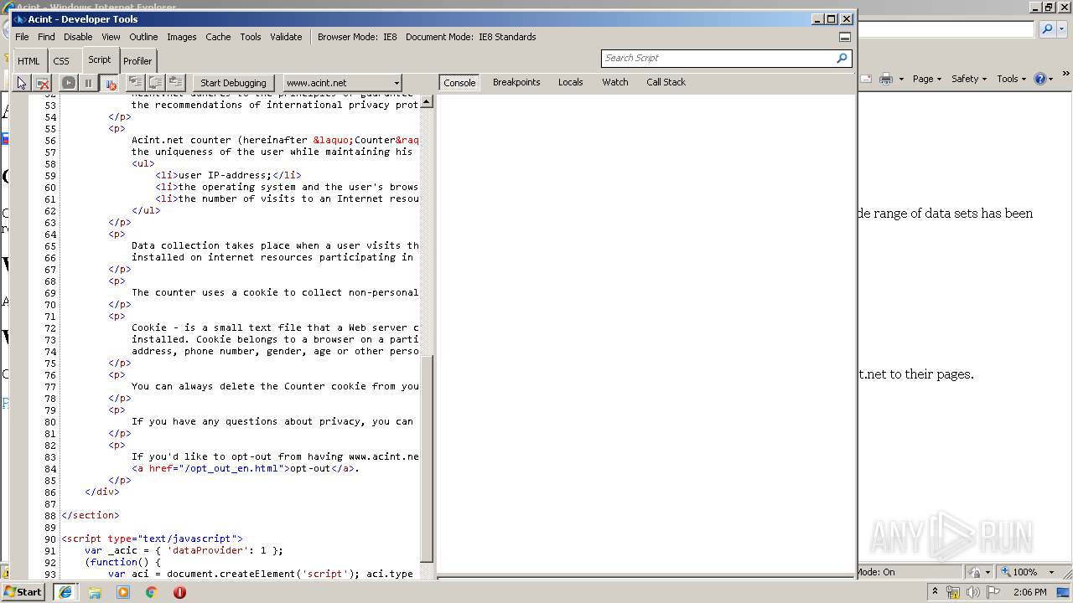Switch to the Call Stack pane tab
This screenshot has width=1073, height=603.
pyautogui.click(x=666, y=82)
